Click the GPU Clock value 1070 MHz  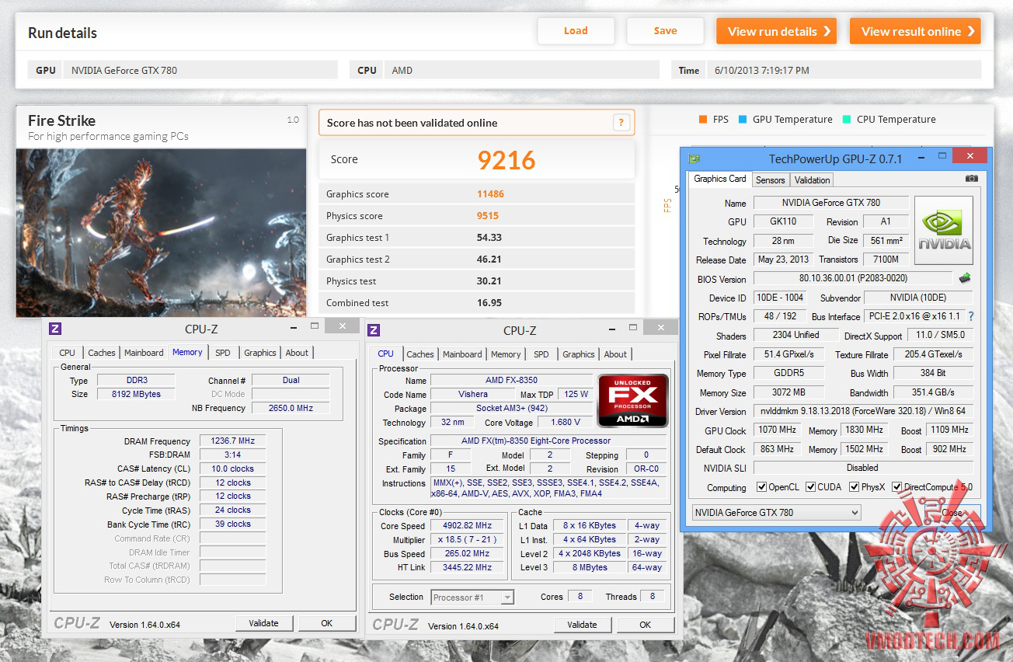coord(778,430)
